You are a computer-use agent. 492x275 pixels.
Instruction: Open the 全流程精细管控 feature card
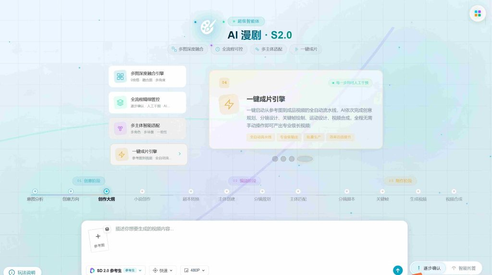tap(148, 102)
